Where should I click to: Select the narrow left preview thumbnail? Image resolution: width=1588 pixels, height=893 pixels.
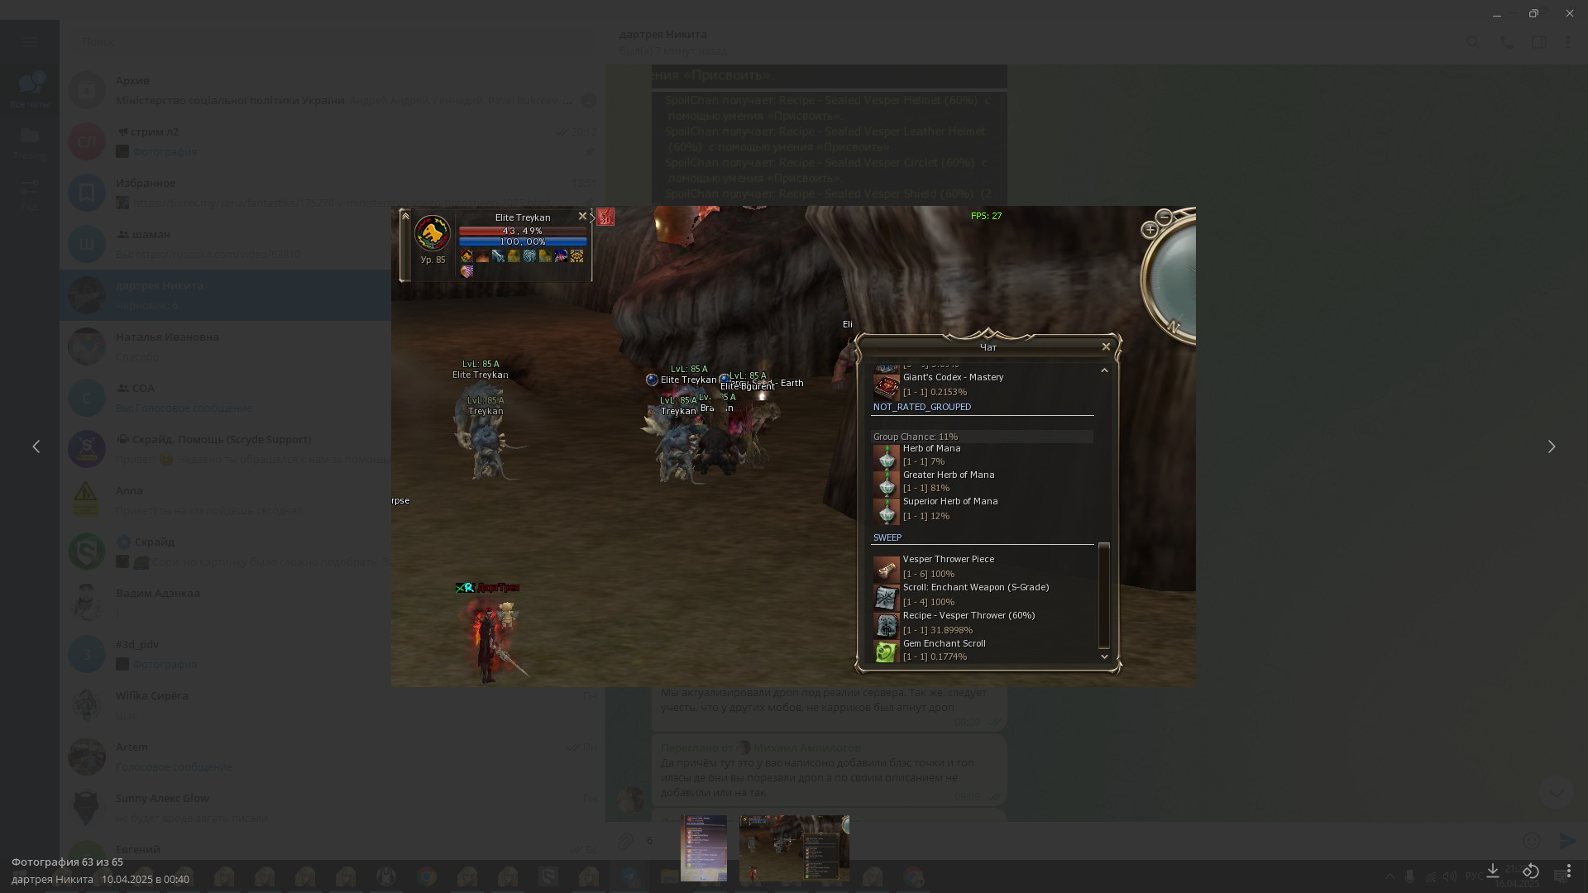tap(704, 848)
